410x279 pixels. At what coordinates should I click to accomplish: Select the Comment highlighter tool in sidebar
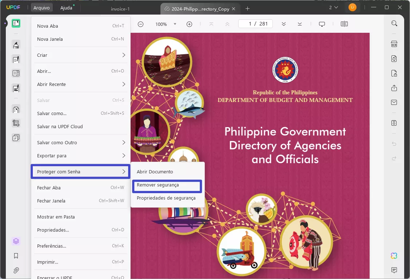coord(16,45)
